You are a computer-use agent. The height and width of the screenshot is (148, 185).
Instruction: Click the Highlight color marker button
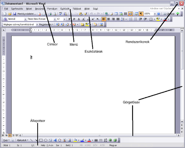point(158,19)
